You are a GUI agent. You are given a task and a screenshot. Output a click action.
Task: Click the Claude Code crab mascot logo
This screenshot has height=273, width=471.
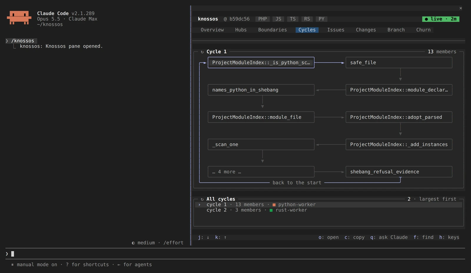19,18
